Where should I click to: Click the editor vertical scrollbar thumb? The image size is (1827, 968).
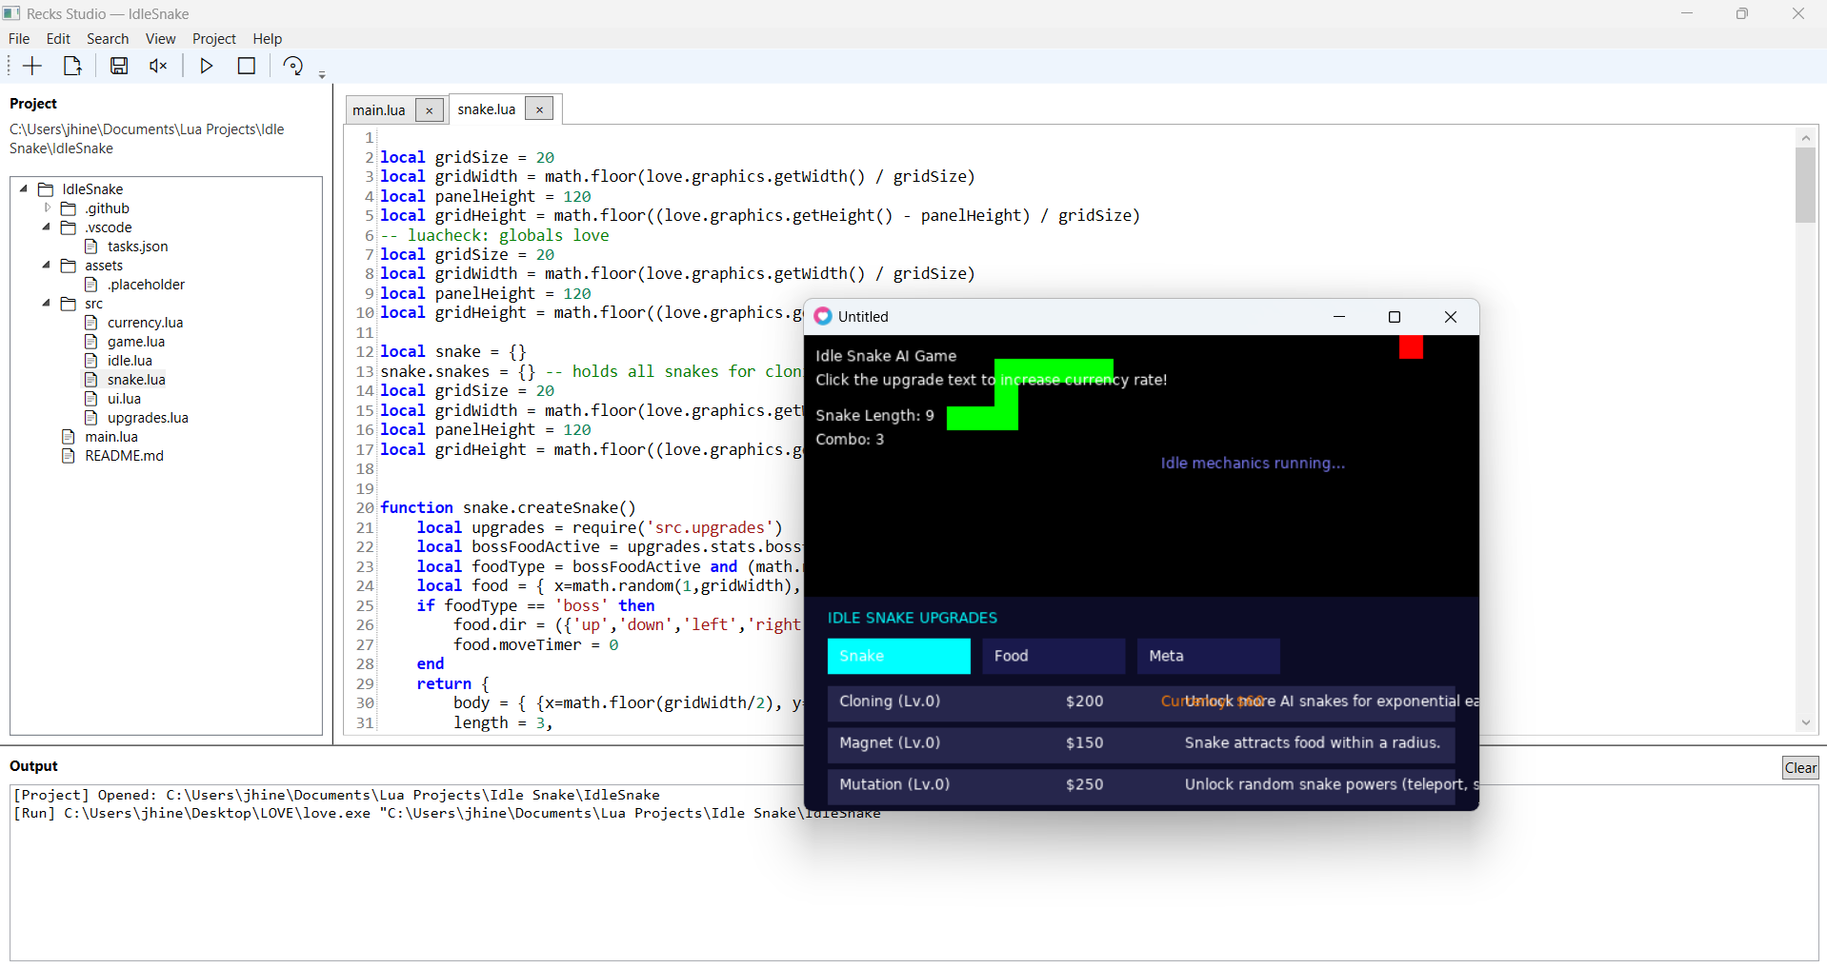point(1805,185)
